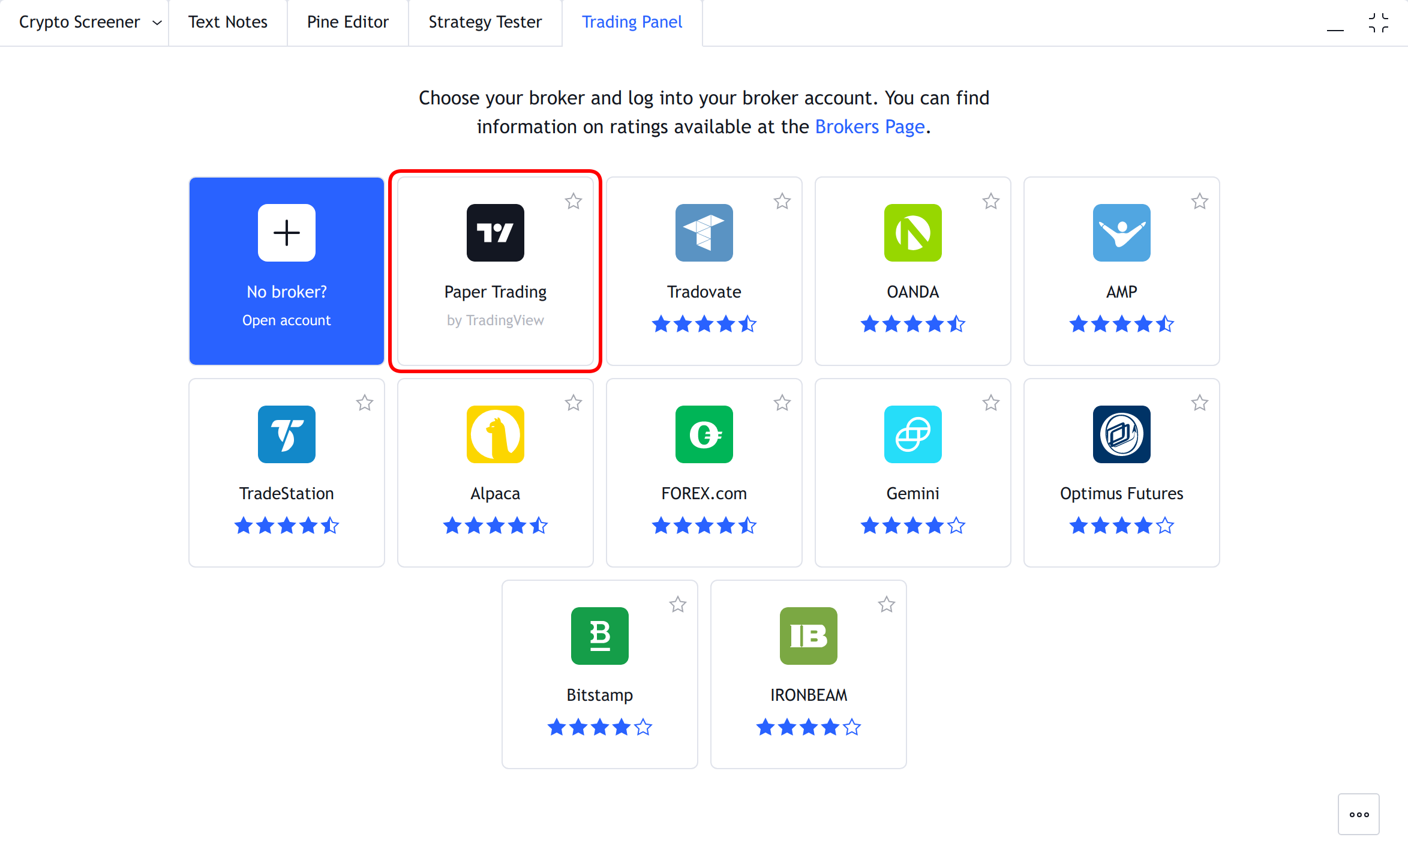
Task: Click the OANDA green logo
Action: pyautogui.click(x=912, y=233)
